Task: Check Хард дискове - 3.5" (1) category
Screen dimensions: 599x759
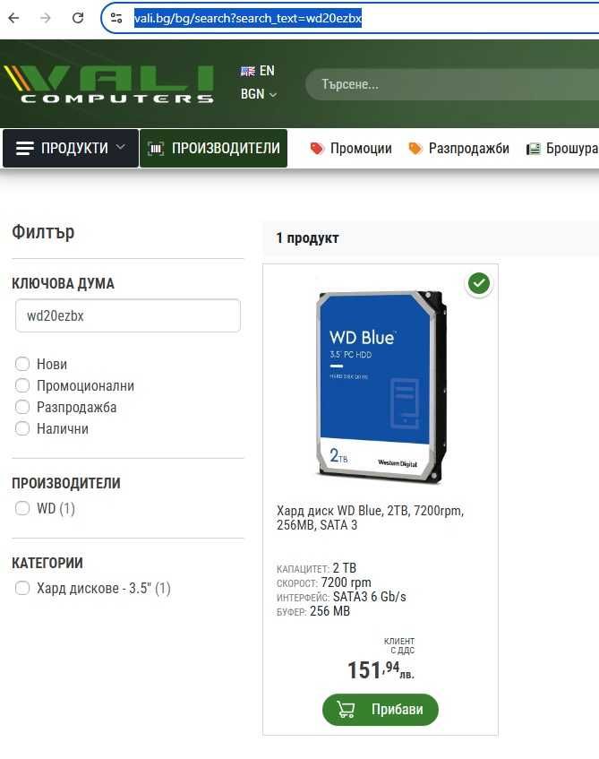Action: [x=22, y=588]
